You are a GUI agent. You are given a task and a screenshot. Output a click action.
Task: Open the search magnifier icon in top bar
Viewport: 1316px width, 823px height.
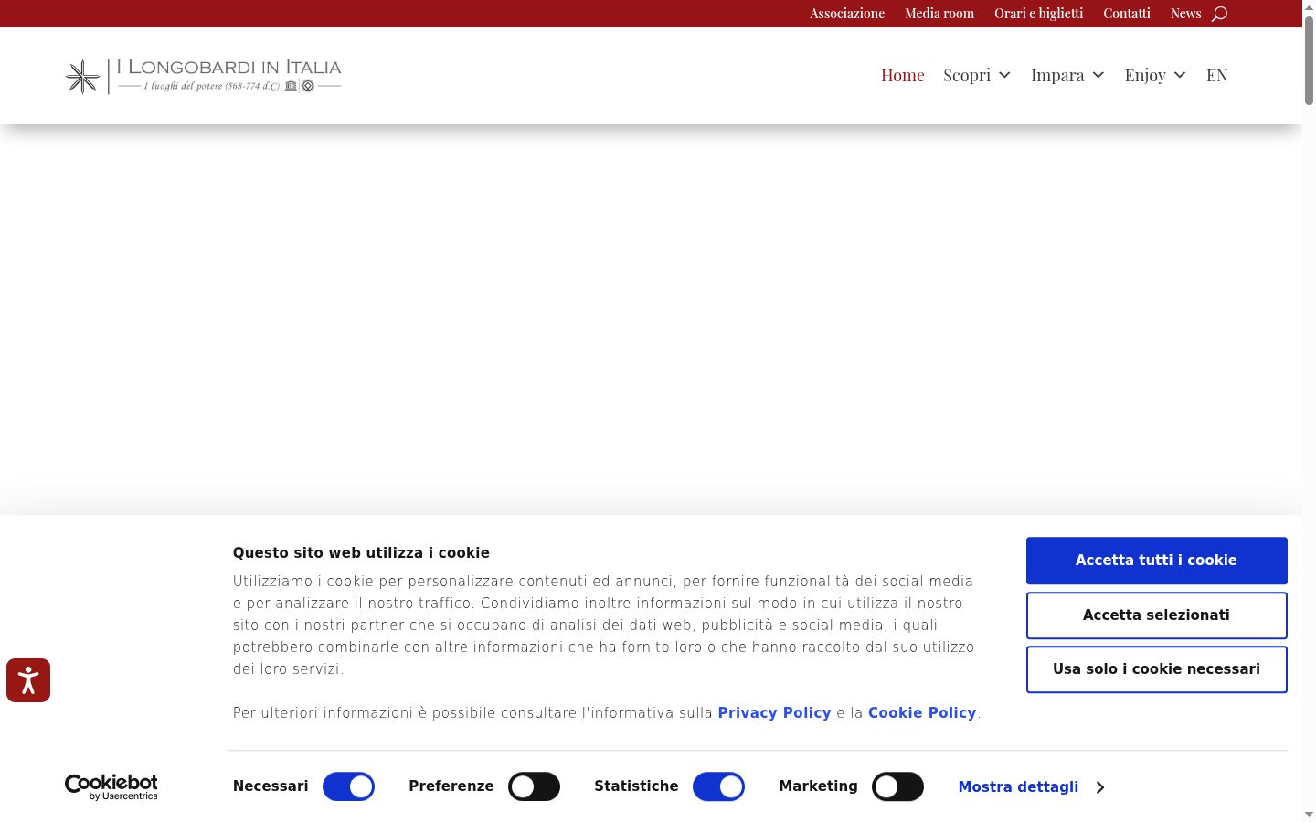pyautogui.click(x=1219, y=14)
